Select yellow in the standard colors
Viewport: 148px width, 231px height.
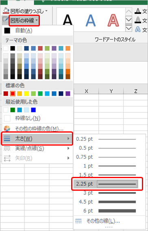[26, 94]
